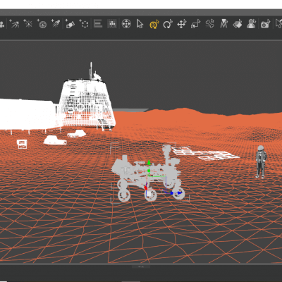
Task: Select the viewport navigation four-arrow circle tool
Action: (x=126, y=24)
